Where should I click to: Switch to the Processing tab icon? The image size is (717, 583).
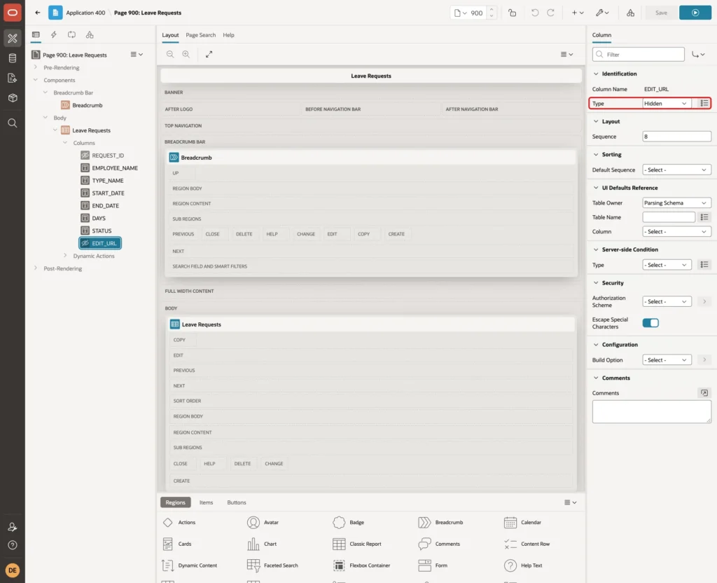[72, 35]
